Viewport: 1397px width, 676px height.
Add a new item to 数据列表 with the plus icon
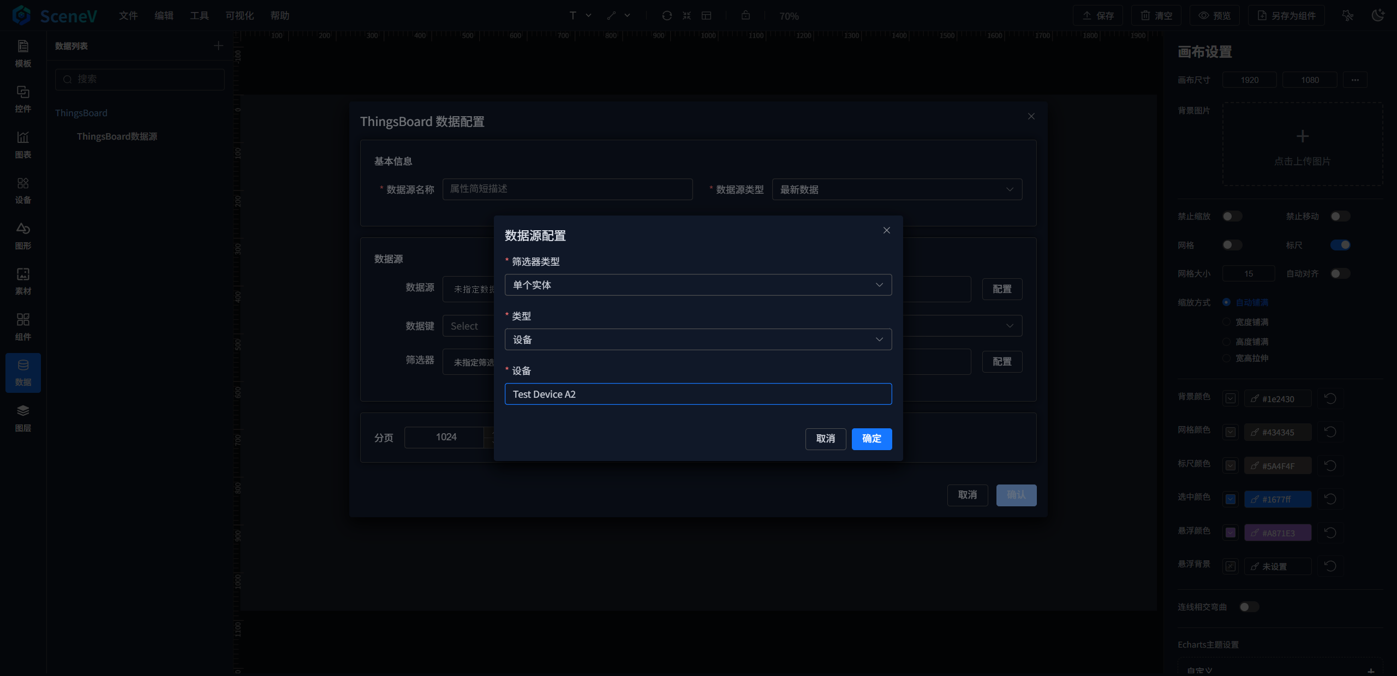pyautogui.click(x=219, y=46)
